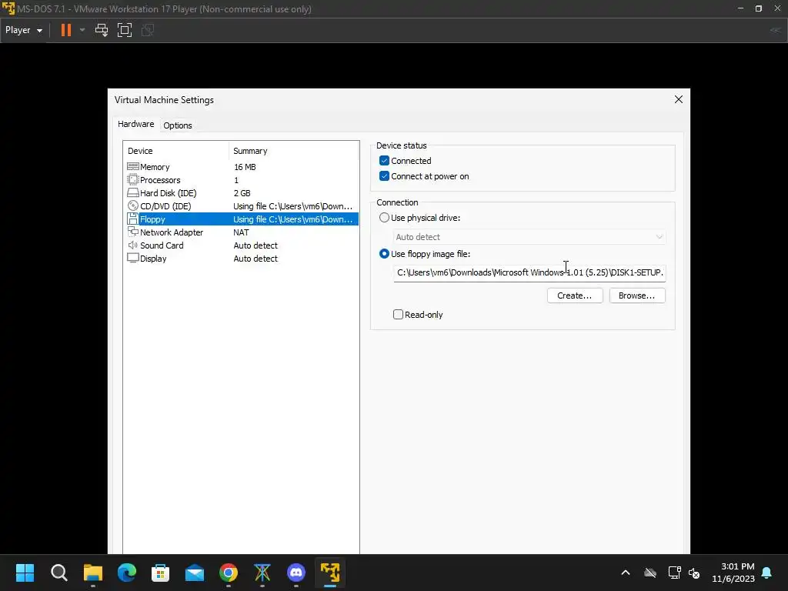The width and height of the screenshot is (788, 591).
Task: Click Send Ctrl+Alt+Del toolbar icon
Action: [102, 30]
